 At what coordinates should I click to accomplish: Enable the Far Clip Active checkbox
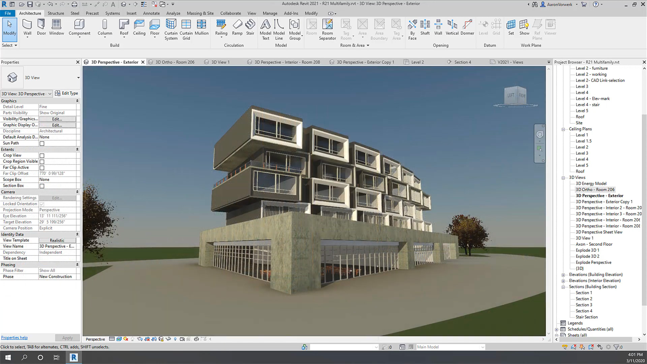(x=41, y=168)
